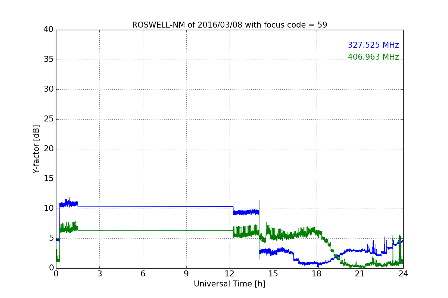Click the x-axis tick label 9
Viewport: 448px width, 298px height.
tap(186, 274)
